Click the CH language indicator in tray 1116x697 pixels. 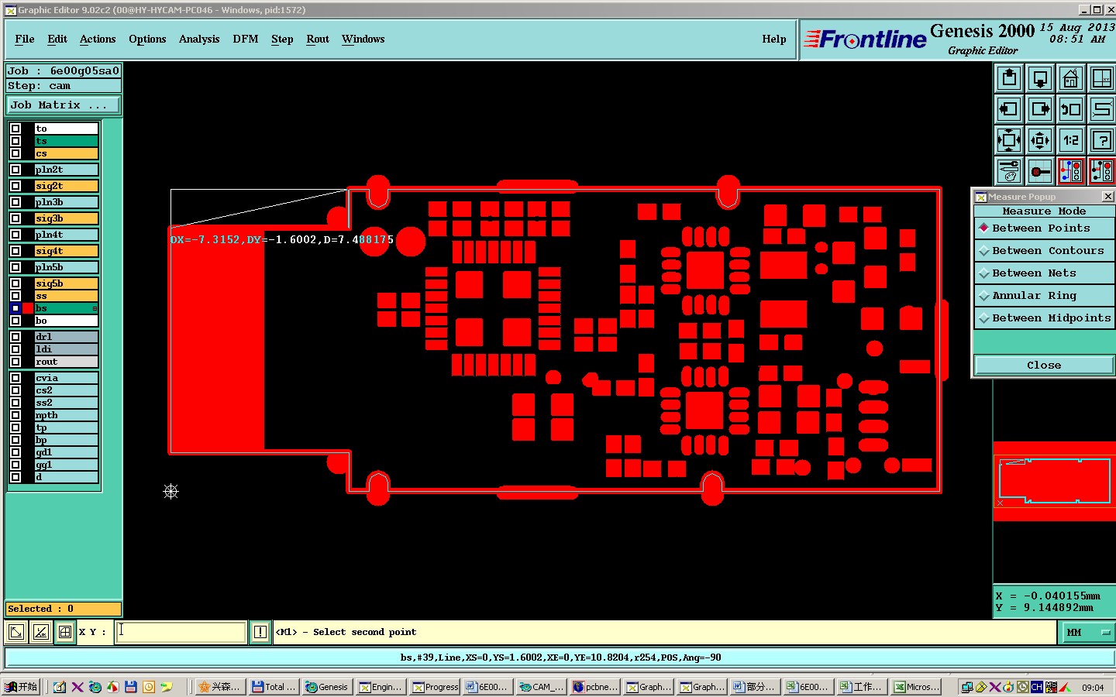(x=1036, y=687)
